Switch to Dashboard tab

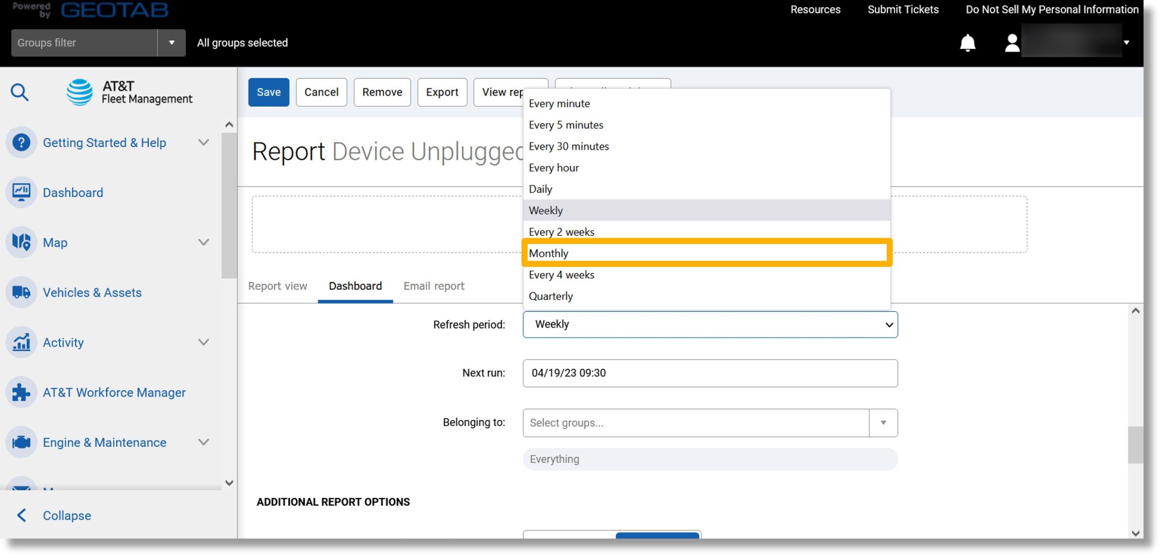pos(355,286)
